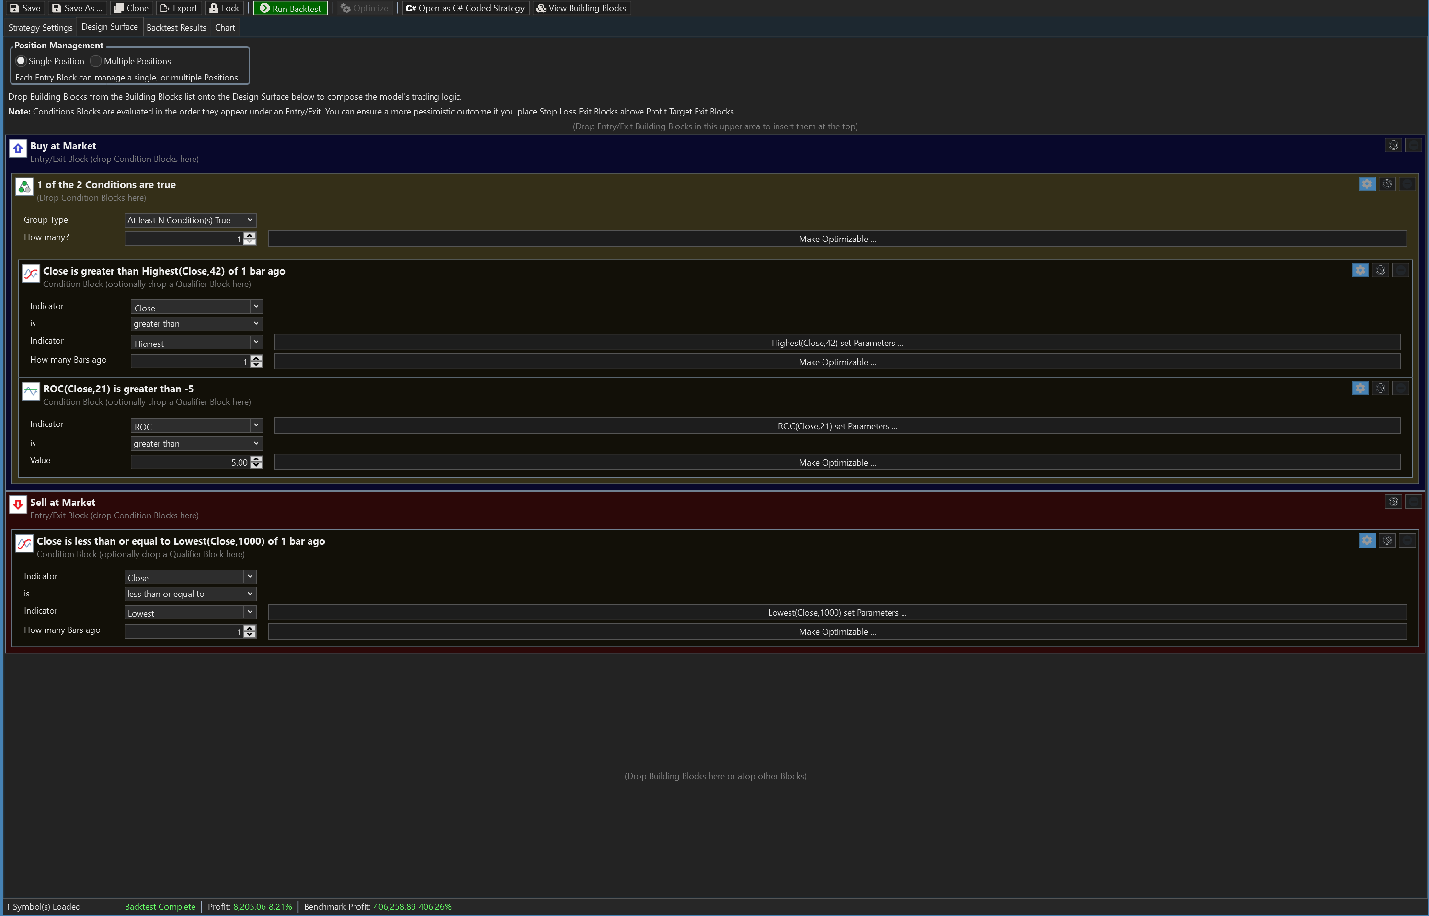Open the Strategy Settings tab
The height and width of the screenshot is (916, 1429).
click(x=40, y=27)
